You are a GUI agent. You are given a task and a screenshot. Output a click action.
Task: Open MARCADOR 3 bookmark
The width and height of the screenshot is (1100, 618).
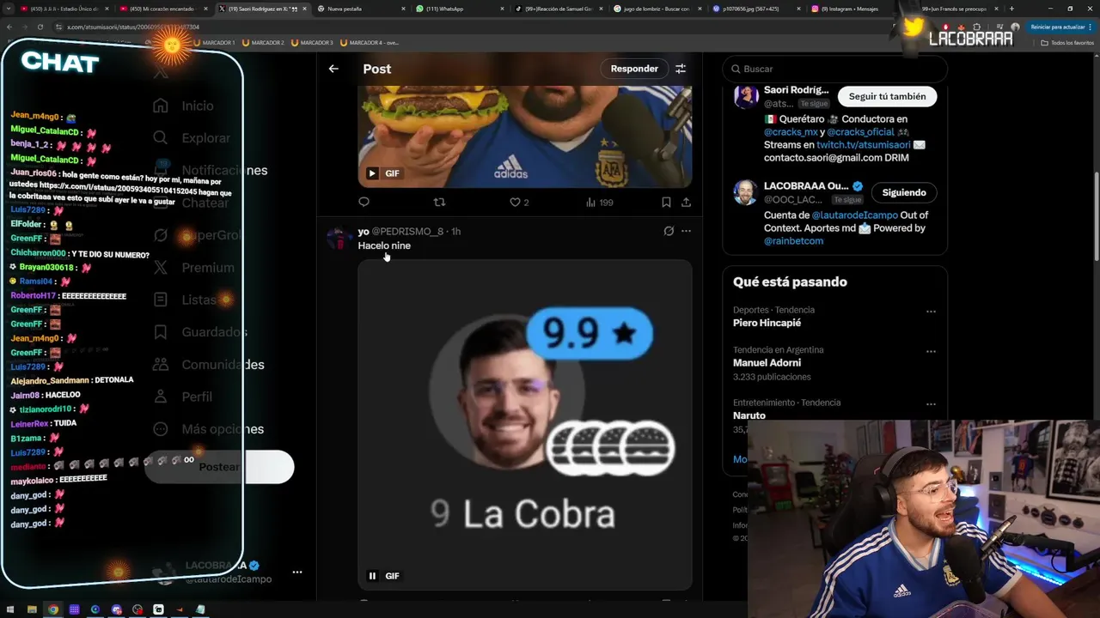pyautogui.click(x=312, y=42)
